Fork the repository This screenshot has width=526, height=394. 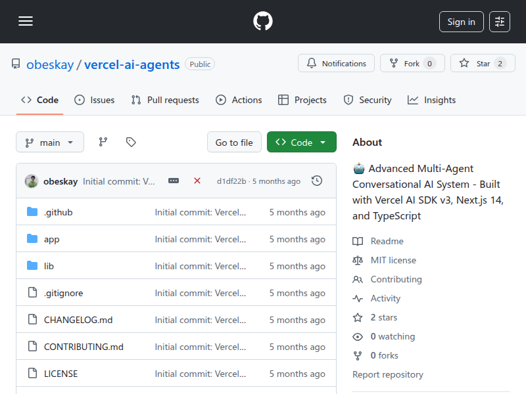[x=412, y=63]
